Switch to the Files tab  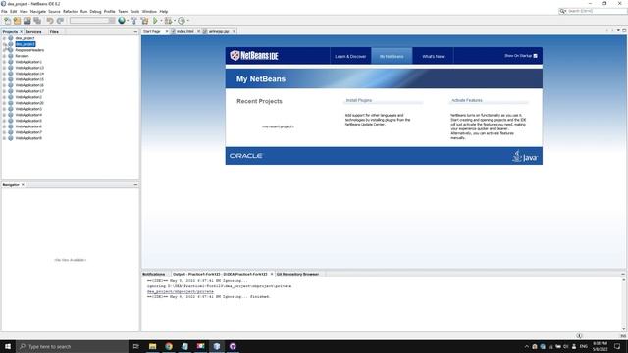coord(54,31)
